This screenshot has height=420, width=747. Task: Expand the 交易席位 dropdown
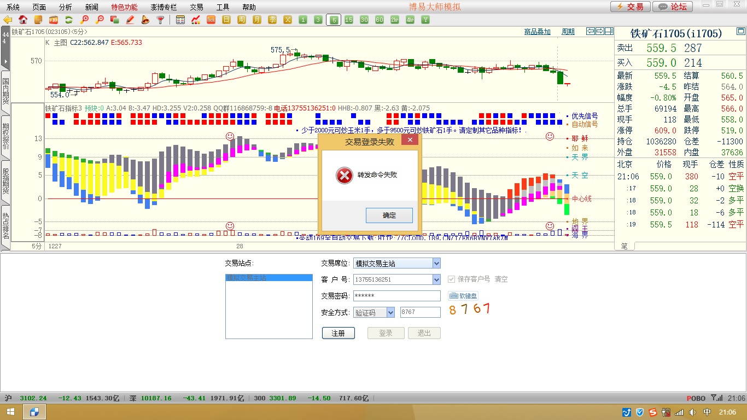click(436, 264)
